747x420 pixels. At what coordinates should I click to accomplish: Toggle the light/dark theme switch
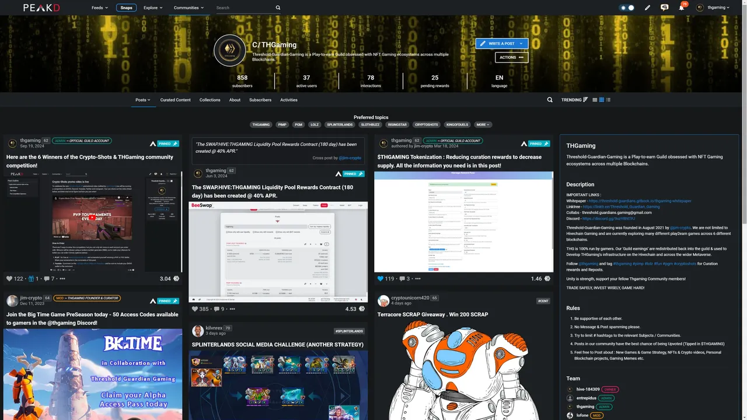click(x=627, y=8)
